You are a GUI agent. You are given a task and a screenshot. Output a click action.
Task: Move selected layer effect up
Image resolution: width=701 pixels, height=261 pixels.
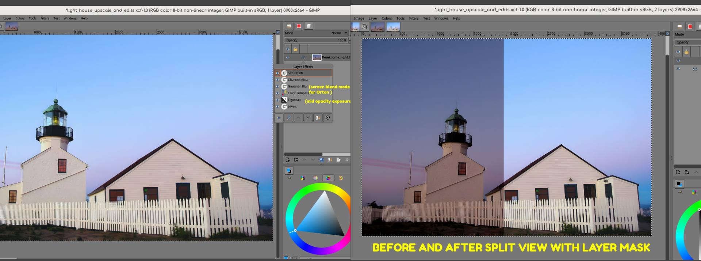coord(299,118)
